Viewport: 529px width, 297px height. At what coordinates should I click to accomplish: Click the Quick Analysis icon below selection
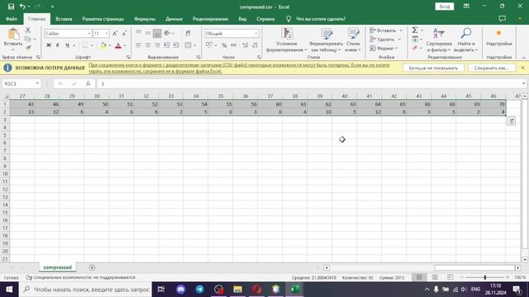click(511, 121)
